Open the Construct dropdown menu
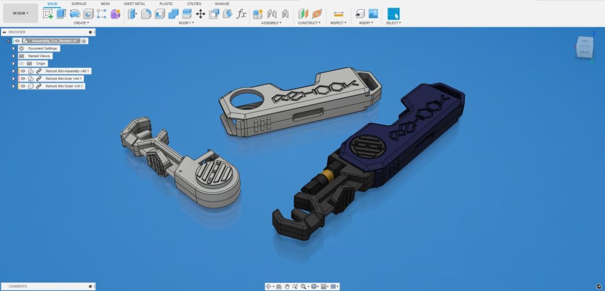This screenshot has width=605, height=291. [310, 23]
